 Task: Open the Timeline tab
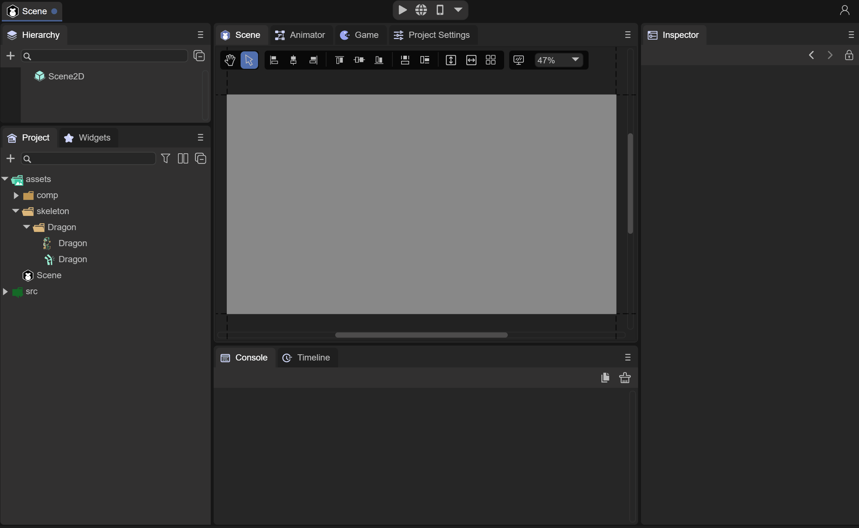(307, 358)
